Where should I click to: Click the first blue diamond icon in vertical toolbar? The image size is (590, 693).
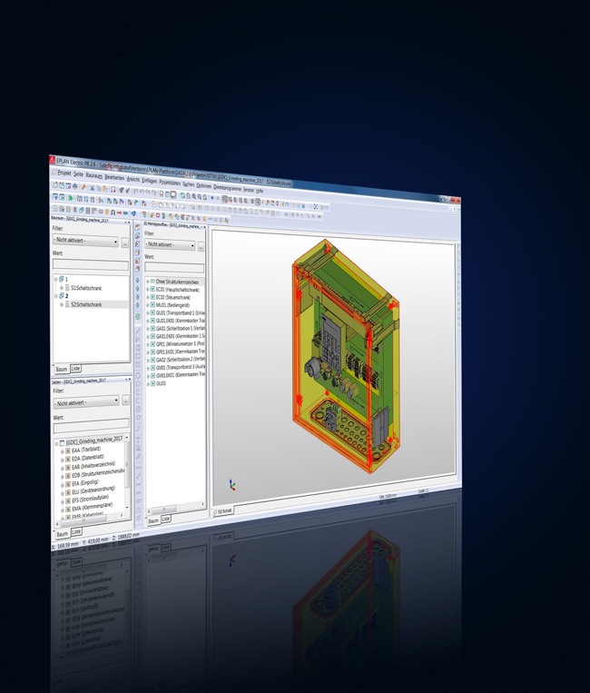[137, 281]
